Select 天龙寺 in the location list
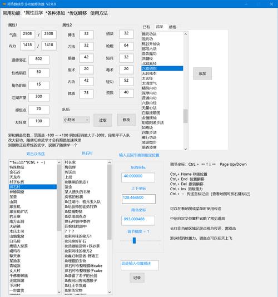278x297 pixels. [33, 177]
